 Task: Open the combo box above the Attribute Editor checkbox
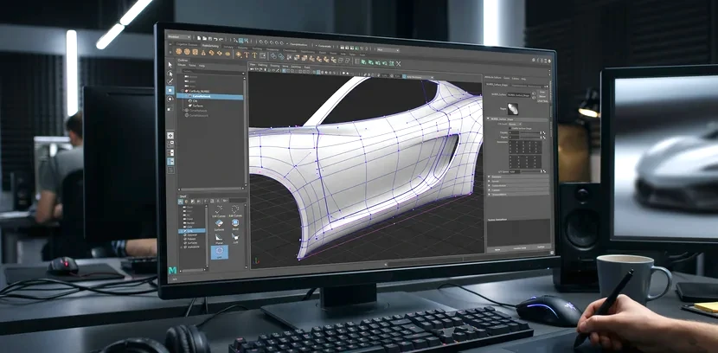tap(516, 124)
